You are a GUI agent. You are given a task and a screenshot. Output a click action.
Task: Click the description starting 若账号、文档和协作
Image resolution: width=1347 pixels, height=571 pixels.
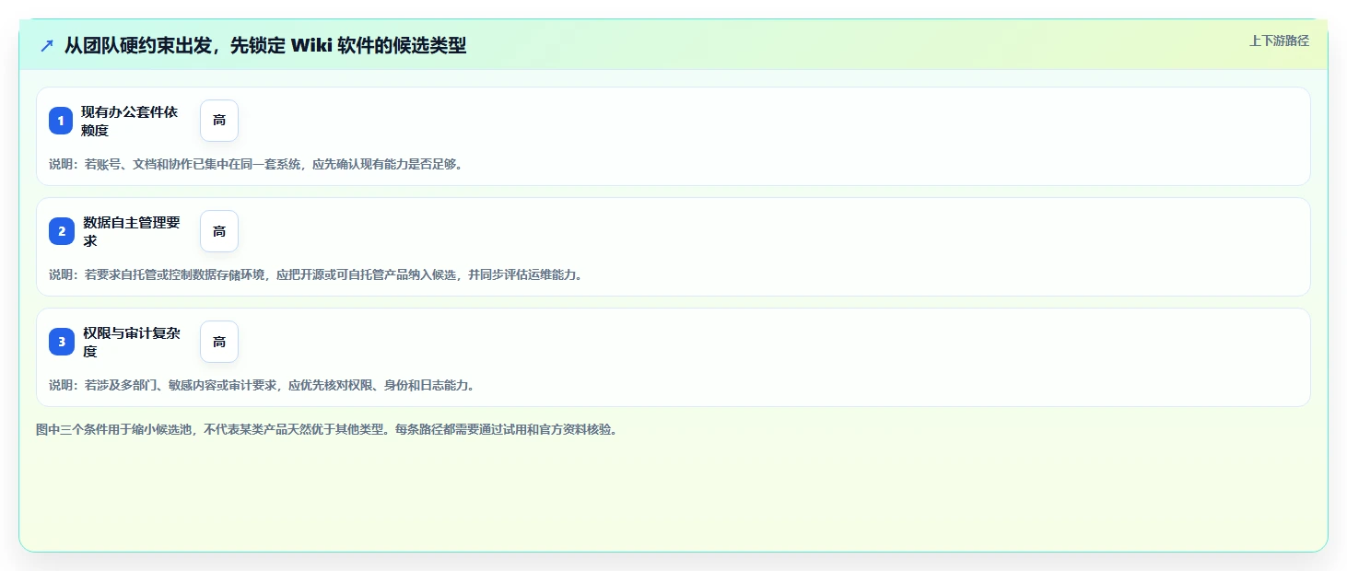coord(256,164)
